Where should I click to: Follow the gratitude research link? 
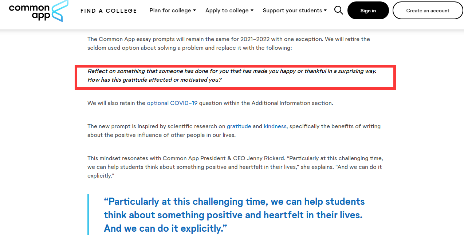239,126
